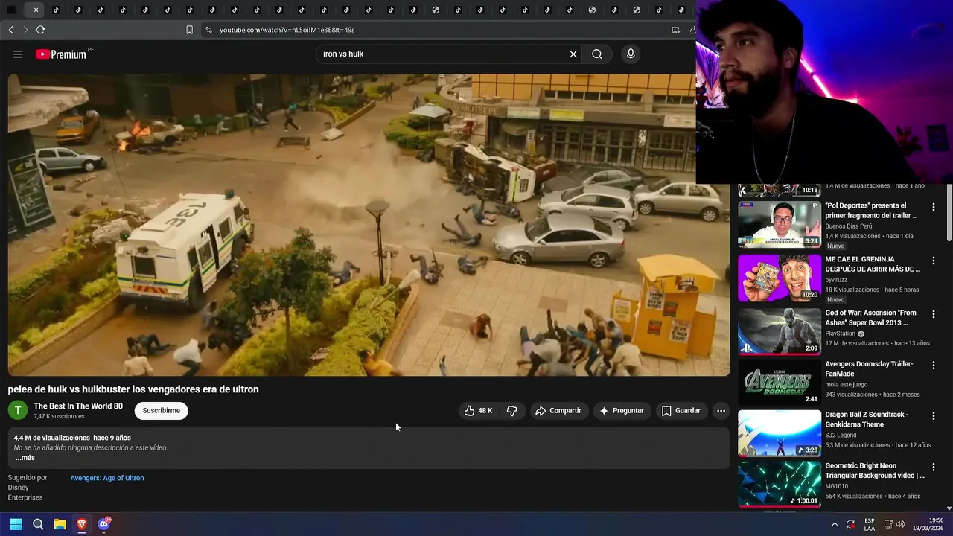Switch ESP LAA keyboard language indicator

870,524
